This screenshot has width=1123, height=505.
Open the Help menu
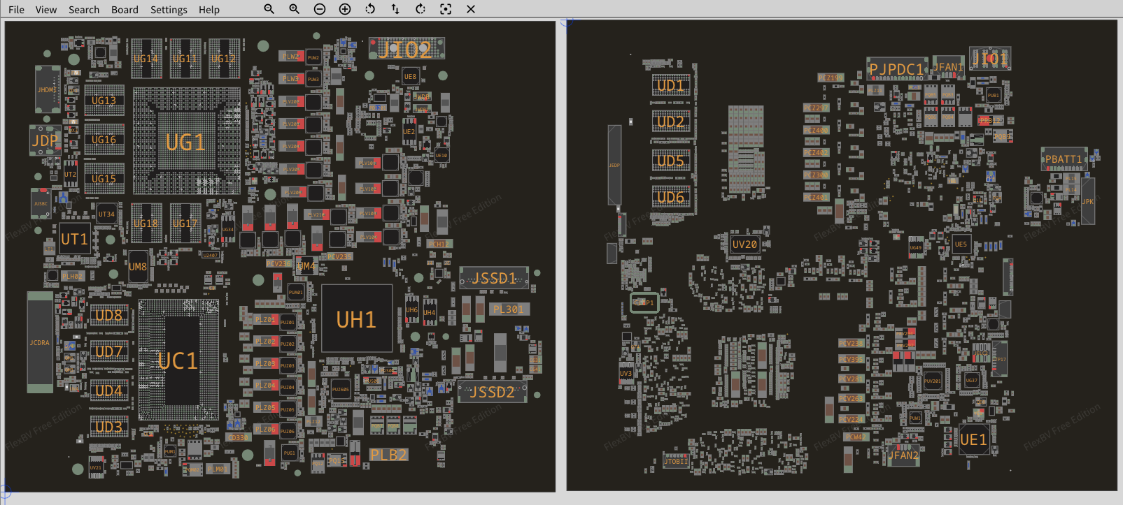coord(209,10)
